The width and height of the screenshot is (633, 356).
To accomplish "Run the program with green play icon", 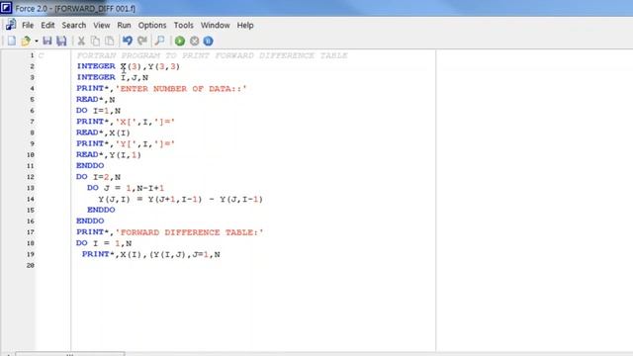I will click(x=180, y=41).
